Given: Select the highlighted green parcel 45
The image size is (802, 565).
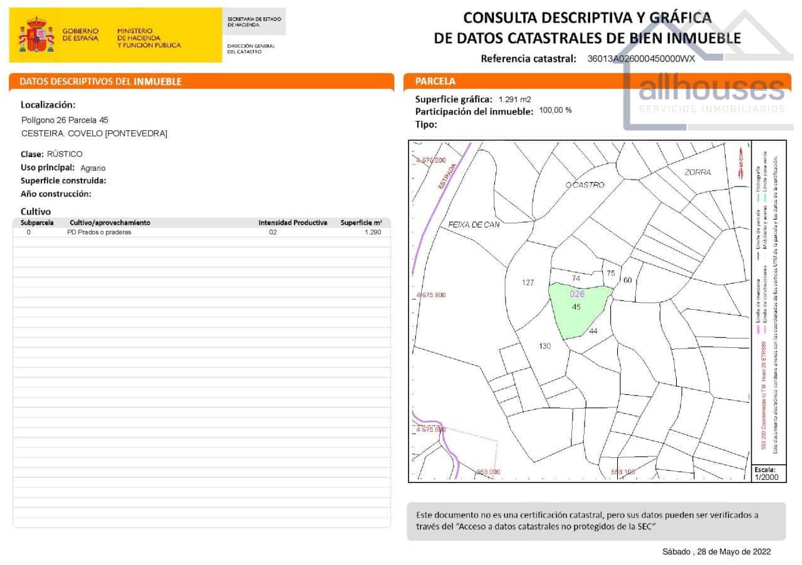Looking at the screenshot, I should pos(577,306).
